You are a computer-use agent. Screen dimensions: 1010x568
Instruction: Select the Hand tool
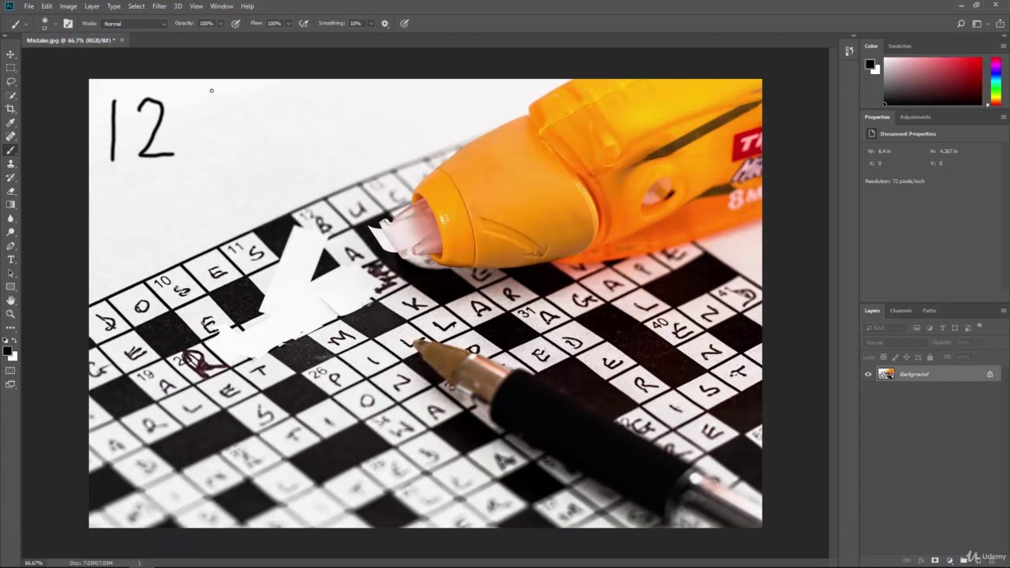11,301
